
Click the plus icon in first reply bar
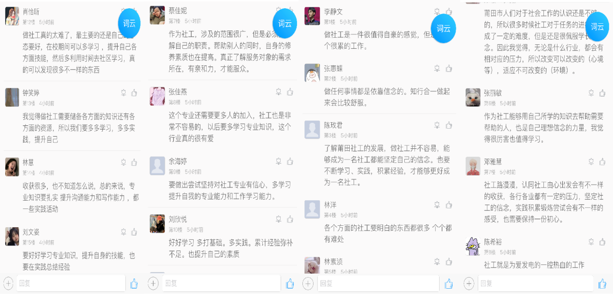[8, 283]
